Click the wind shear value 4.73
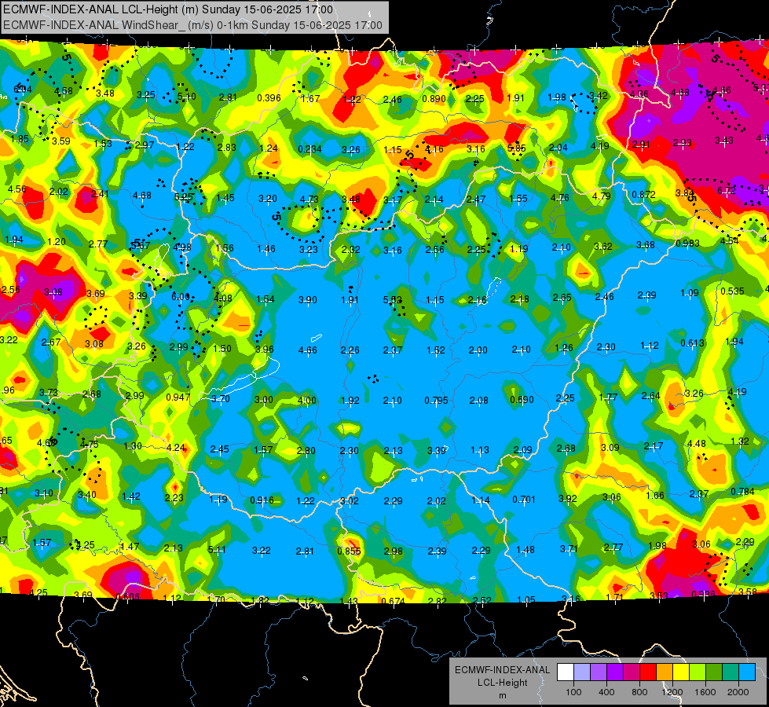 [x=309, y=200]
